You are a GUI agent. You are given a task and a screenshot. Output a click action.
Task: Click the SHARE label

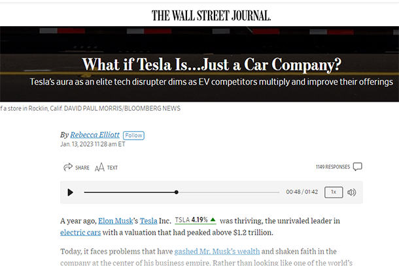pyautogui.click(x=82, y=168)
